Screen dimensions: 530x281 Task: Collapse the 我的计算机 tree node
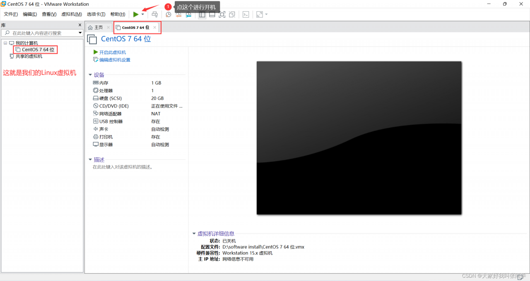pyautogui.click(x=5, y=43)
